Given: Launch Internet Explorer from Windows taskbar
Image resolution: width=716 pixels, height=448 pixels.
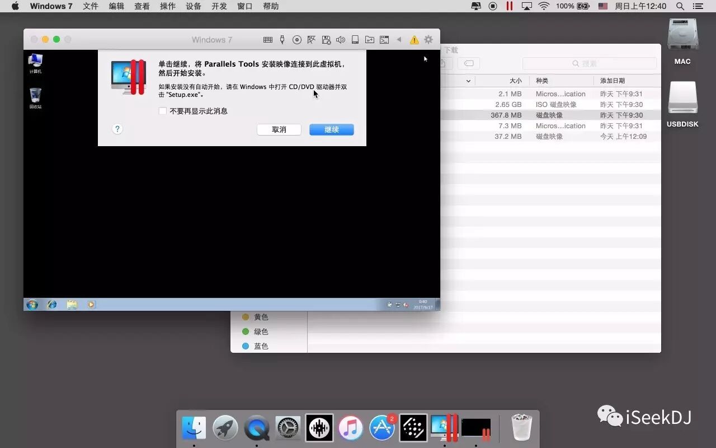Looking at the screenshot, I should click(x=52, y=305).
